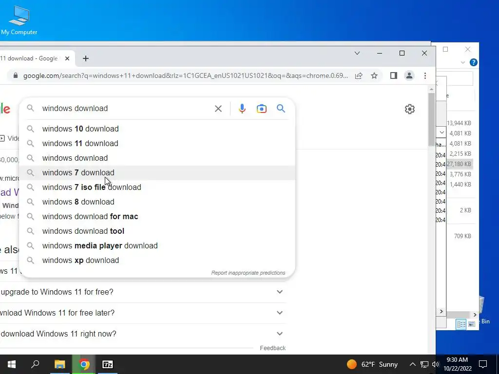Start voice search with microphone icon
This screenshot has height=374, width=499.
pyautogui.click(x=242, y=109)
